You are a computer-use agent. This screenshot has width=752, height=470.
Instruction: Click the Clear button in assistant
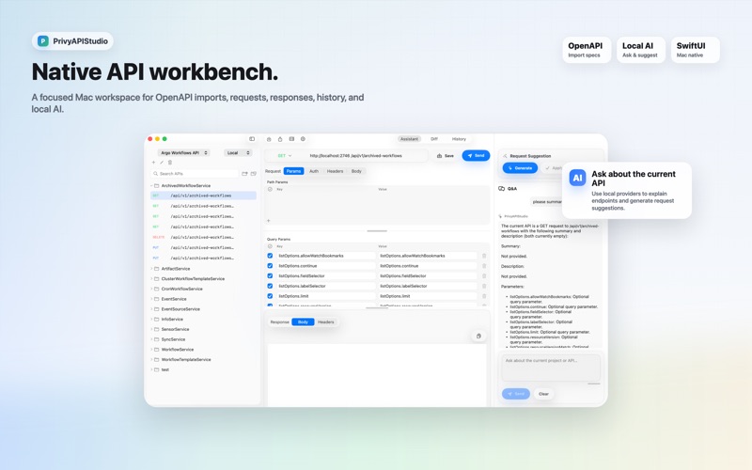(x=543, y=394)
